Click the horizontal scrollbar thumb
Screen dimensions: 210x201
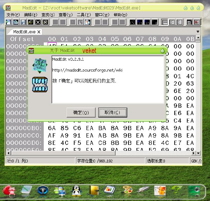63,153
